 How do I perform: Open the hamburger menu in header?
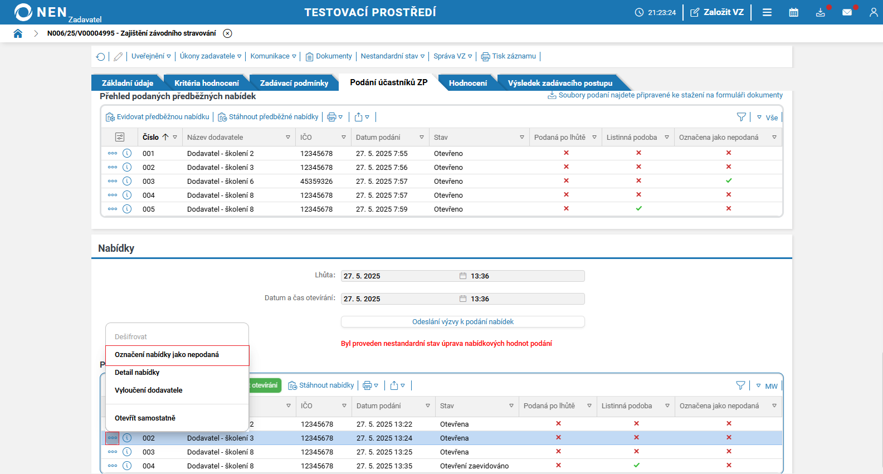click(x=767, y=12)
